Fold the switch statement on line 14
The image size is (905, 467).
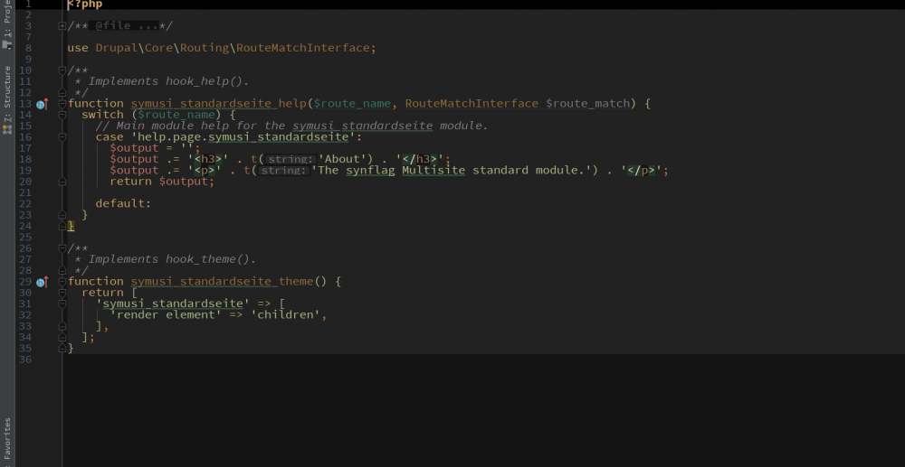(62, 115)
